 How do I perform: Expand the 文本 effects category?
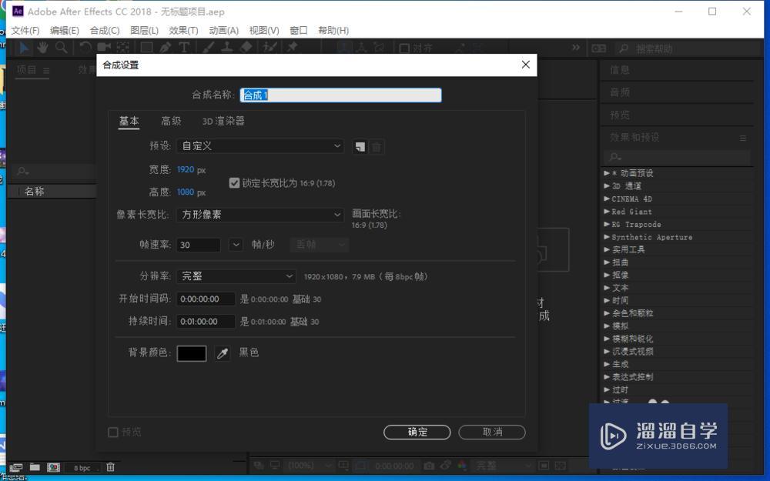(607, 288)
